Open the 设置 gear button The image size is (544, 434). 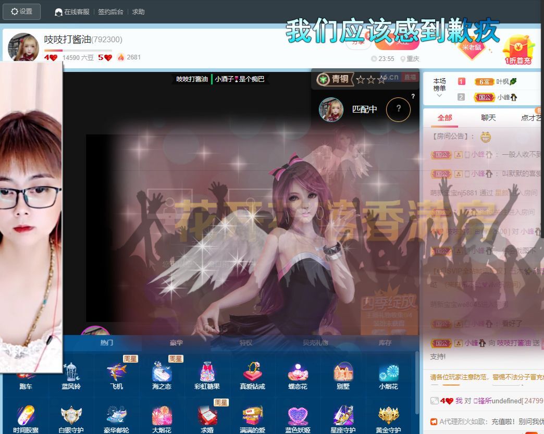point(21,11)
